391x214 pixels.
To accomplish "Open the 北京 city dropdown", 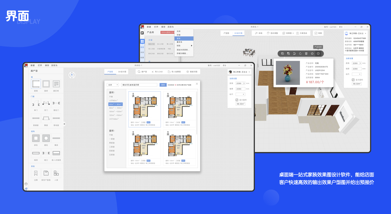I will tap(113, 85).
